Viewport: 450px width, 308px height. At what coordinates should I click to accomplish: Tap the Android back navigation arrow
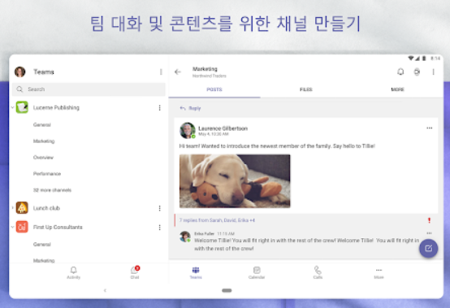tap(105, 290)
